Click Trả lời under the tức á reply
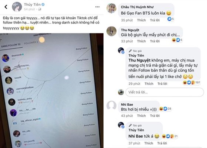 click(x=162, y=143)
